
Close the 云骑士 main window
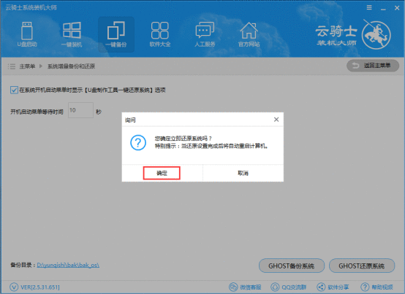(397, 8)
